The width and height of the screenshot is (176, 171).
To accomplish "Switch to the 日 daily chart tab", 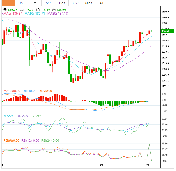I will click(8, 3).
